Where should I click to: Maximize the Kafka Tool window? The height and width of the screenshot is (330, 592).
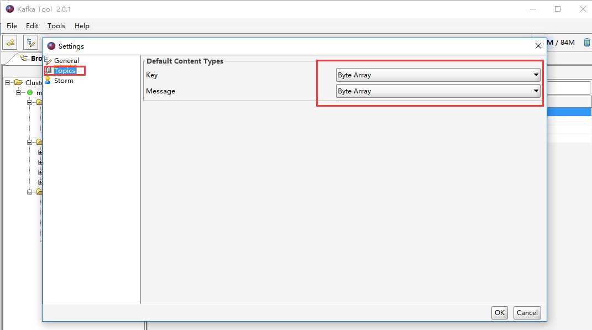pos(558,9)
